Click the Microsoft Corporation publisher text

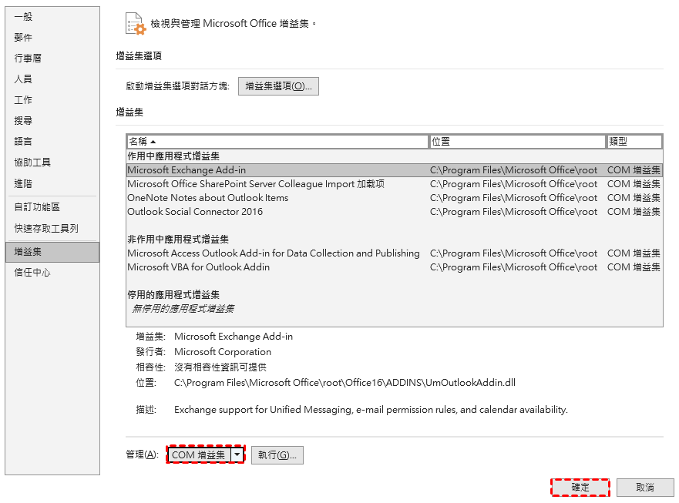click(223, 352)
